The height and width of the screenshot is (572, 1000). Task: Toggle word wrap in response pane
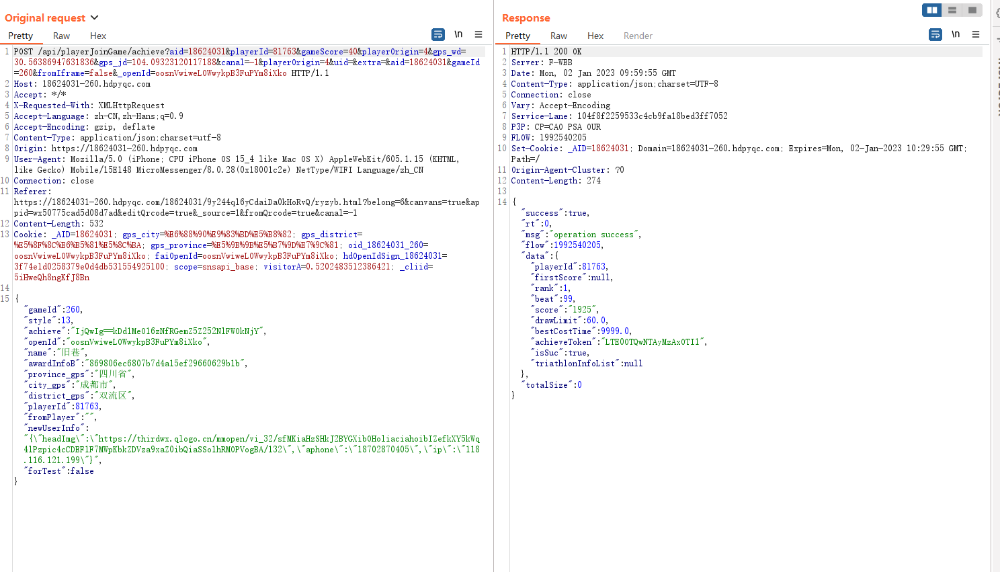click(935, 34)
